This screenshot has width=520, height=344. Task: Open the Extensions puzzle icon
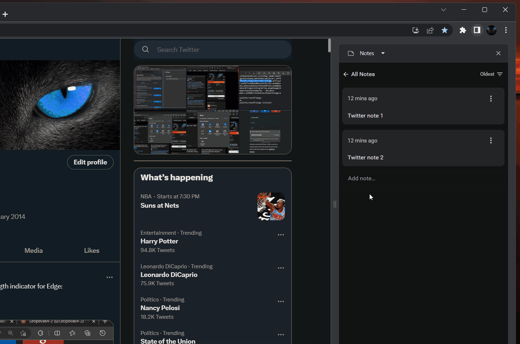click(x=463, y=30)
